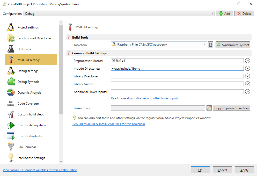Click the pencil icon to edit Linker Script
Viewport: 257px width, 176px height.
209,108
